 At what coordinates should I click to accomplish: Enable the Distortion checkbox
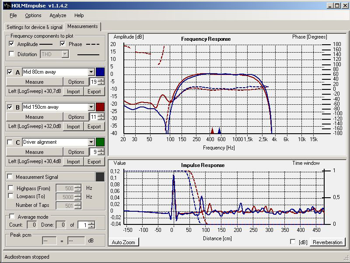(12, 54)
